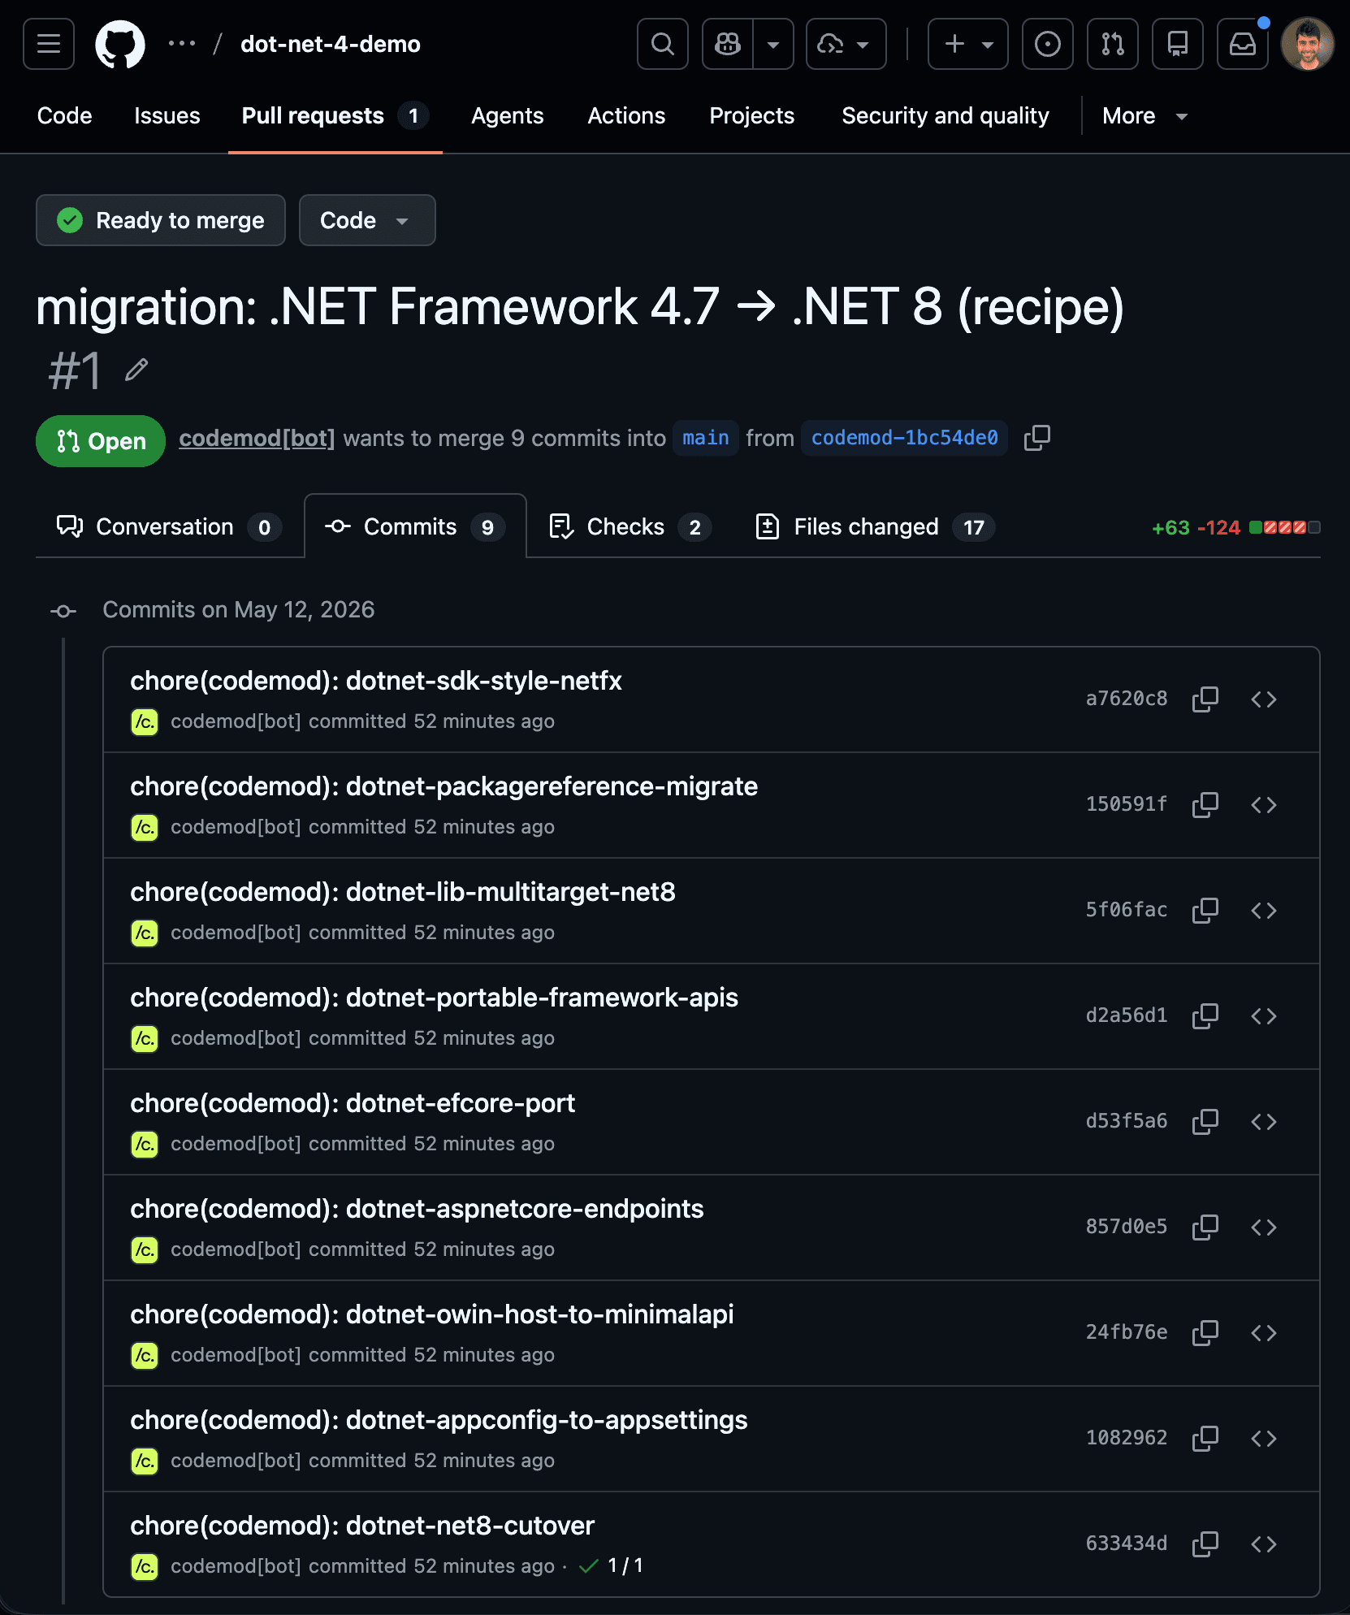Browse repository at commit 633434d

(x=1264, y=1544)
